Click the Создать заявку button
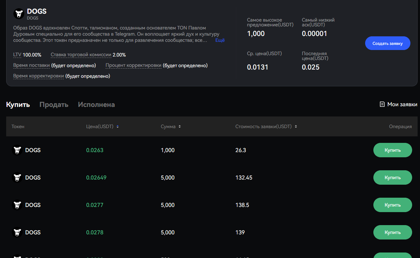 [x=387, y=43]
